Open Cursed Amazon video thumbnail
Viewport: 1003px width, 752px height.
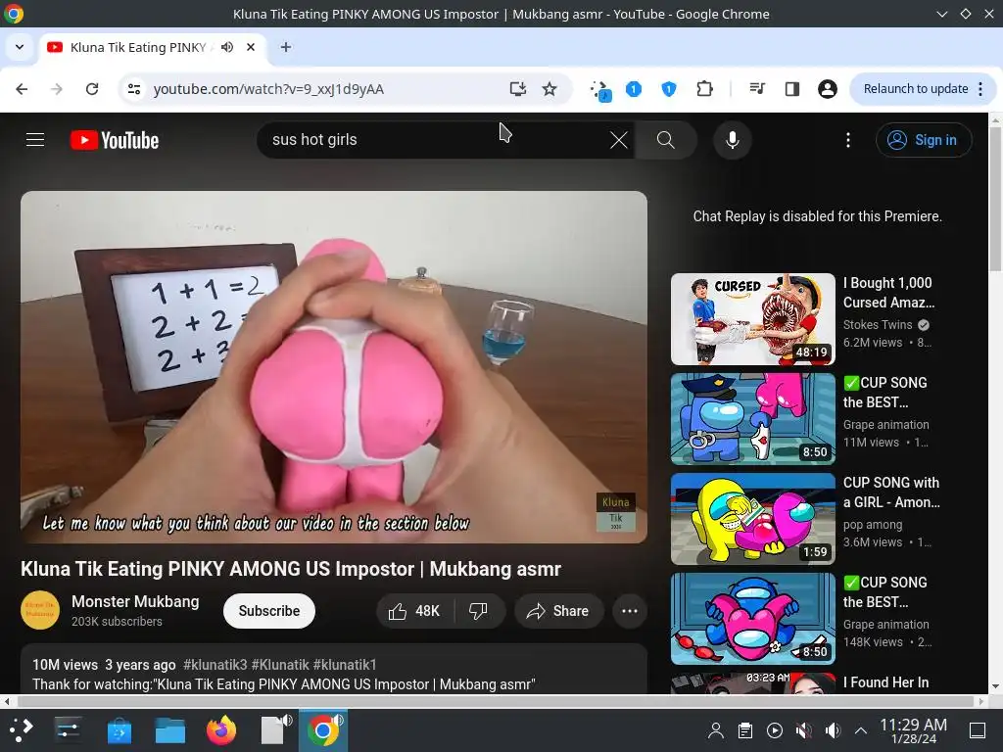point(753,319)
